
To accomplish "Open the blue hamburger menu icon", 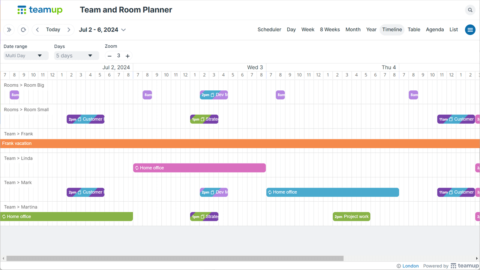I will pos(470,30).
